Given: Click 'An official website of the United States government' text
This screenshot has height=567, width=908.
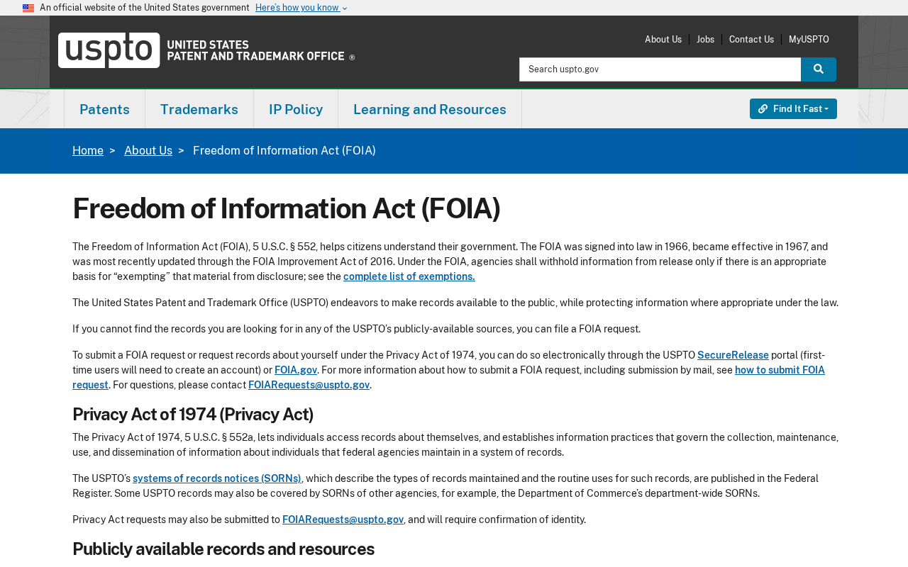Looking at the screenshot, I should tap(145, 8).
